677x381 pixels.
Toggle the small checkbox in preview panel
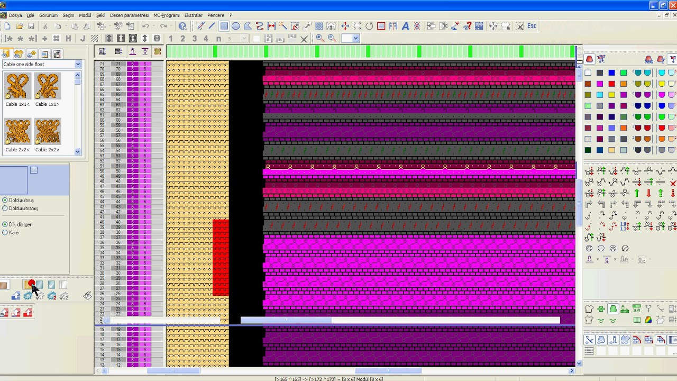coord(34,170)
